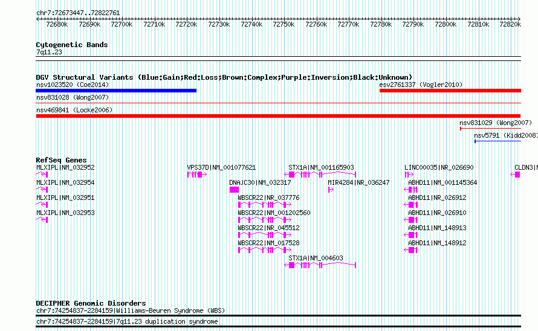The image size is (538, 331).
Task: Open the Williams-Beuren Syndrome (WBS) entry
Action: coord(131,310)
